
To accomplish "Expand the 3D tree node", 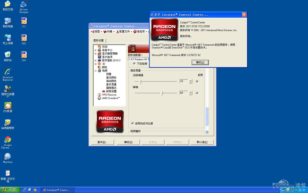I will [x=95, y=64].
